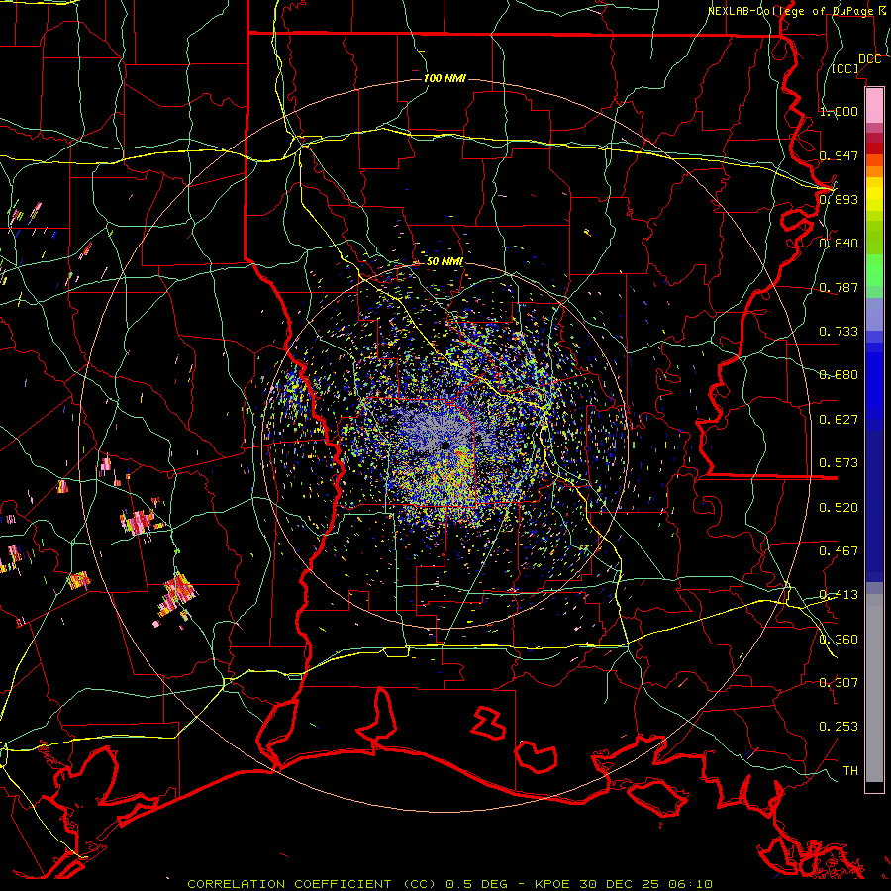Click the black radar site dot at center
This screenshot has width=891, height=891.
coord(445,445)
